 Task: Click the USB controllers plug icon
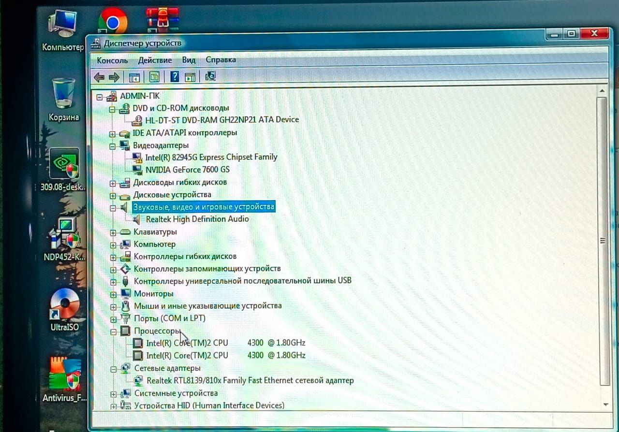[x=125, y=281]
